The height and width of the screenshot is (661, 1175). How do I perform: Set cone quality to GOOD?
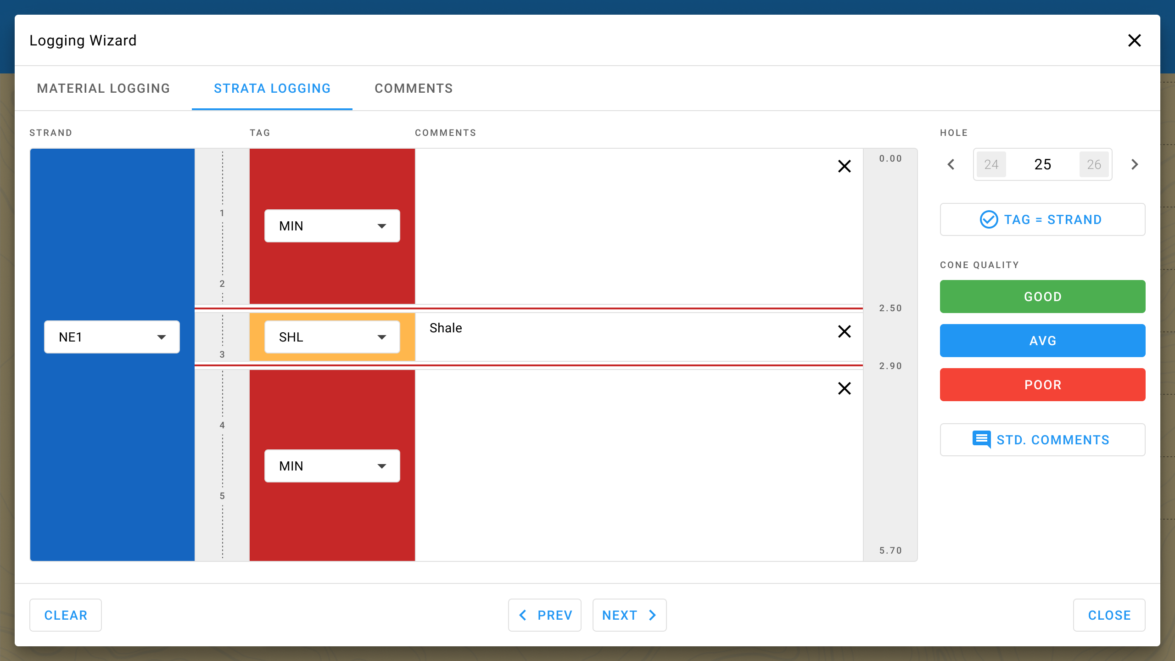coord(1042,297)
